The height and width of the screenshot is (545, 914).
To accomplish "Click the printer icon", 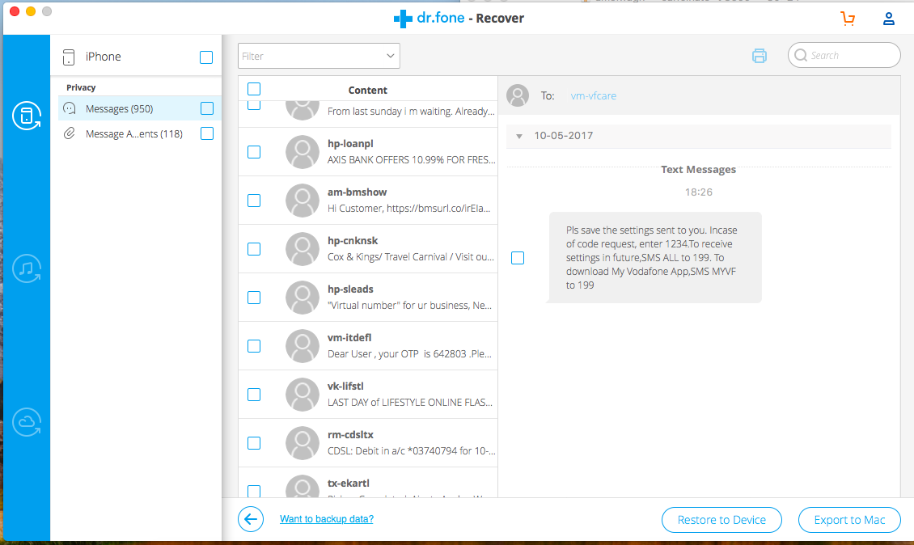I will tap(759, 56).
